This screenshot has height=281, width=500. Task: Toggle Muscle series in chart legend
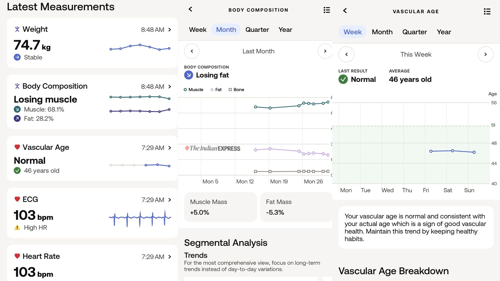193,90
